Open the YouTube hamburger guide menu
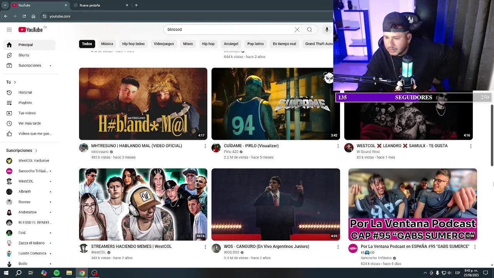The height and width of the screenshot is (278, 494). pos(9,30)
